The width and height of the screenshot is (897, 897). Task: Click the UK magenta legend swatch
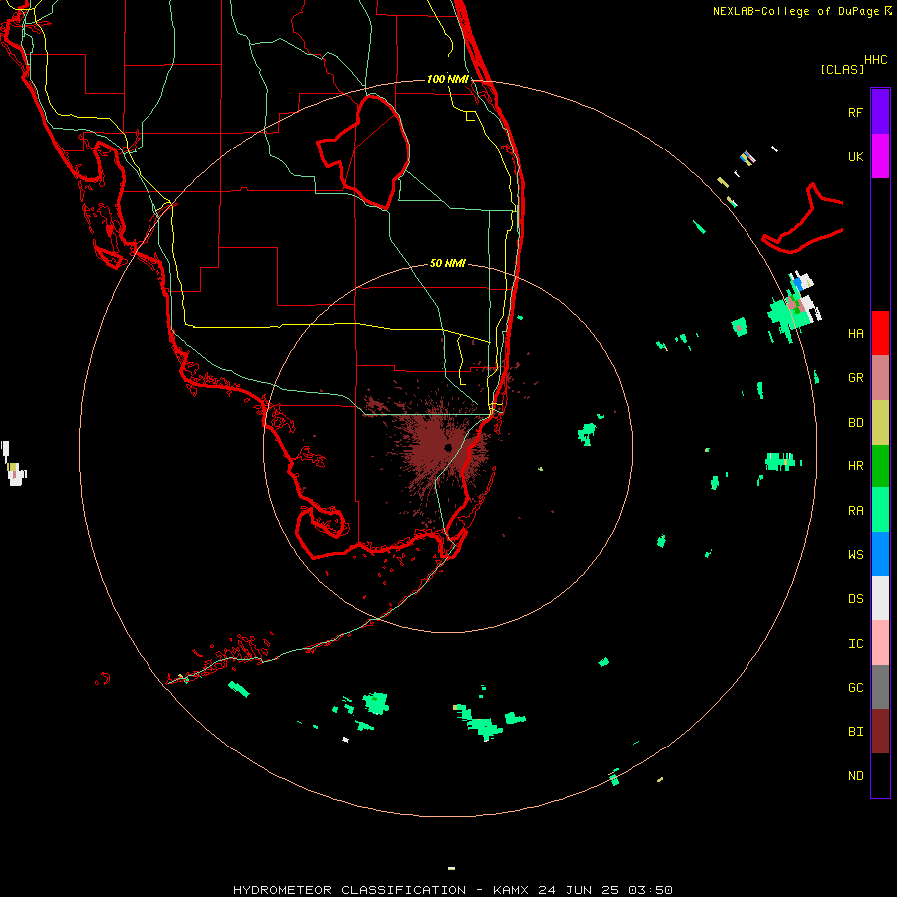[x=880, y=156]
